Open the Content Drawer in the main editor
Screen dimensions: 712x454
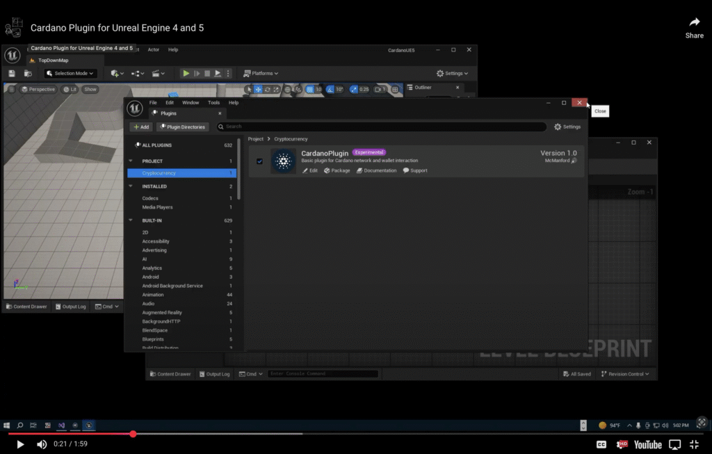(26, 307)
